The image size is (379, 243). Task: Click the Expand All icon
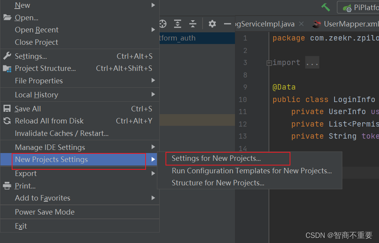click(178, 24)
